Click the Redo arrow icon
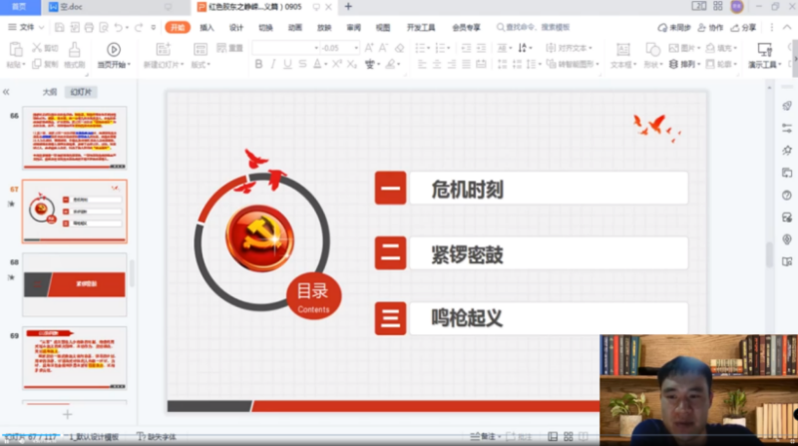The height and width of the screenshot is (446, 798). pyautogui.click(x=139, y=28)
